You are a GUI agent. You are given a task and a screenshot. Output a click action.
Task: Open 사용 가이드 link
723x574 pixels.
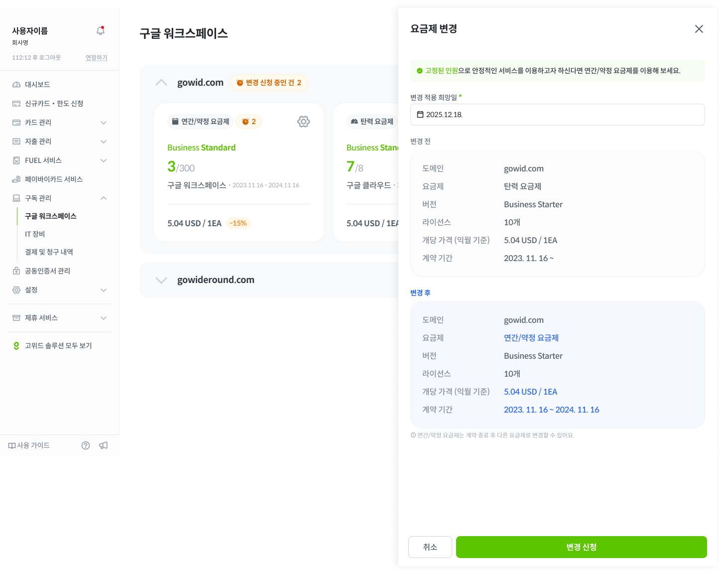pos(33,445)
